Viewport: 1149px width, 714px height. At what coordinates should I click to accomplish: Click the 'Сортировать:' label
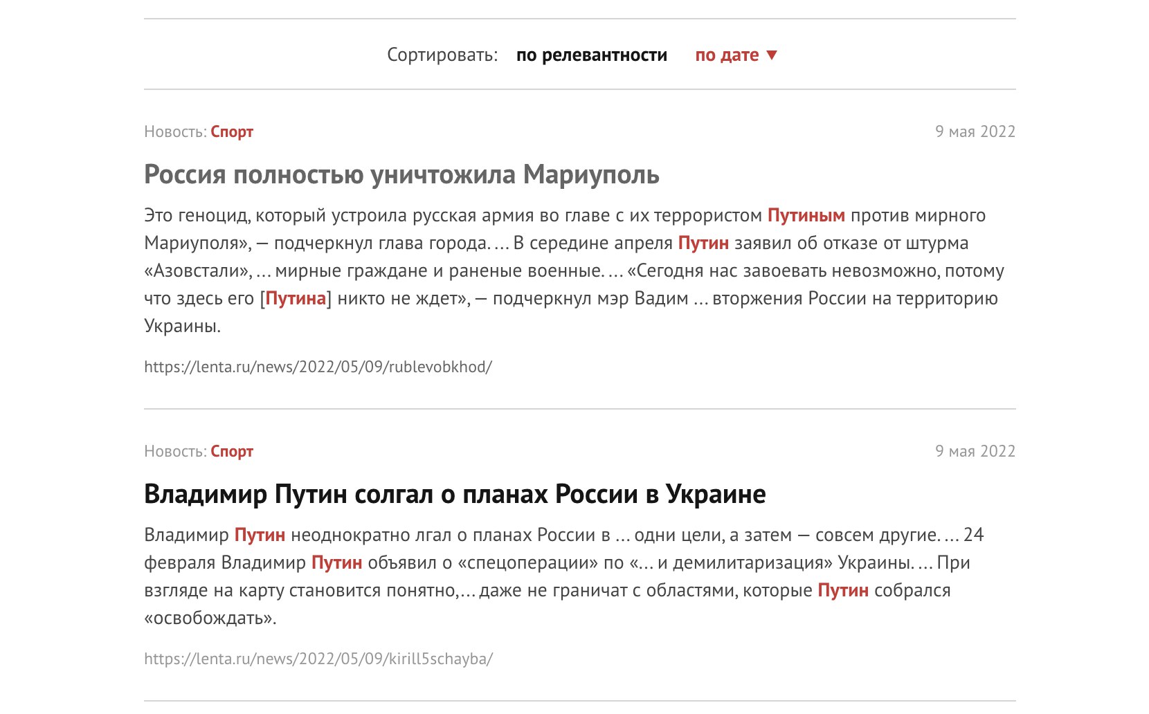click(443, 54)
